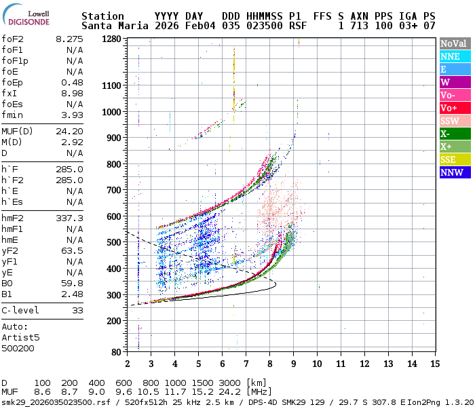The image size is (475, 407).
Task: Select the NNE cyan legend swatch
Action: [x=455, y=56]
